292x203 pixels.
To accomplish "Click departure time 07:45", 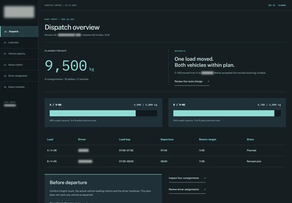I will [x=164, y=150].
